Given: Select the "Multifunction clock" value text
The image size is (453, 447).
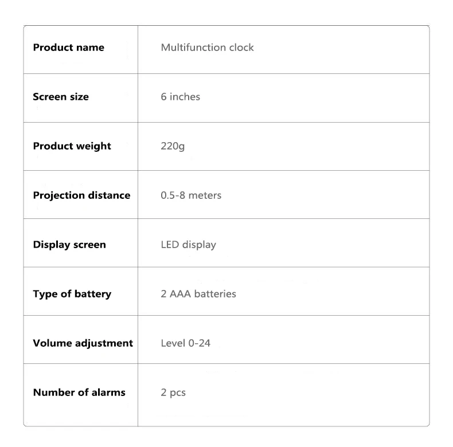Looking at the screenshot, I should click(207, 48).
